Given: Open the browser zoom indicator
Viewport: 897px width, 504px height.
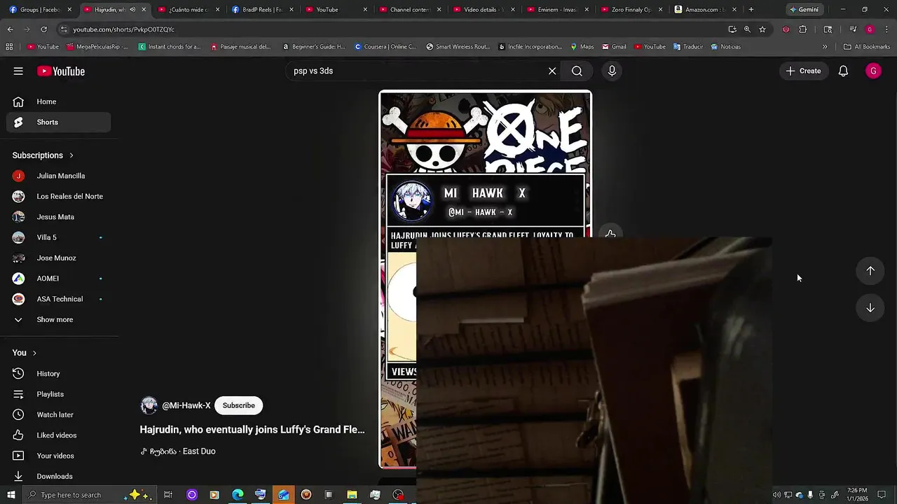Looking at the screenshot, I should [x=747, y=29].
